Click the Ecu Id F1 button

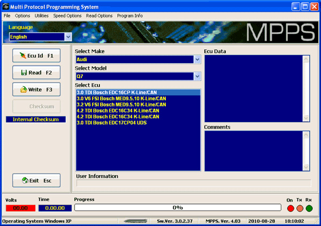tap(36, 56)
